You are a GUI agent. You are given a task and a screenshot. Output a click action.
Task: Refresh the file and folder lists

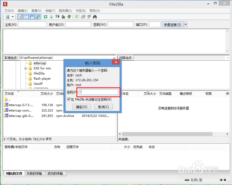[x=45, y=17]
